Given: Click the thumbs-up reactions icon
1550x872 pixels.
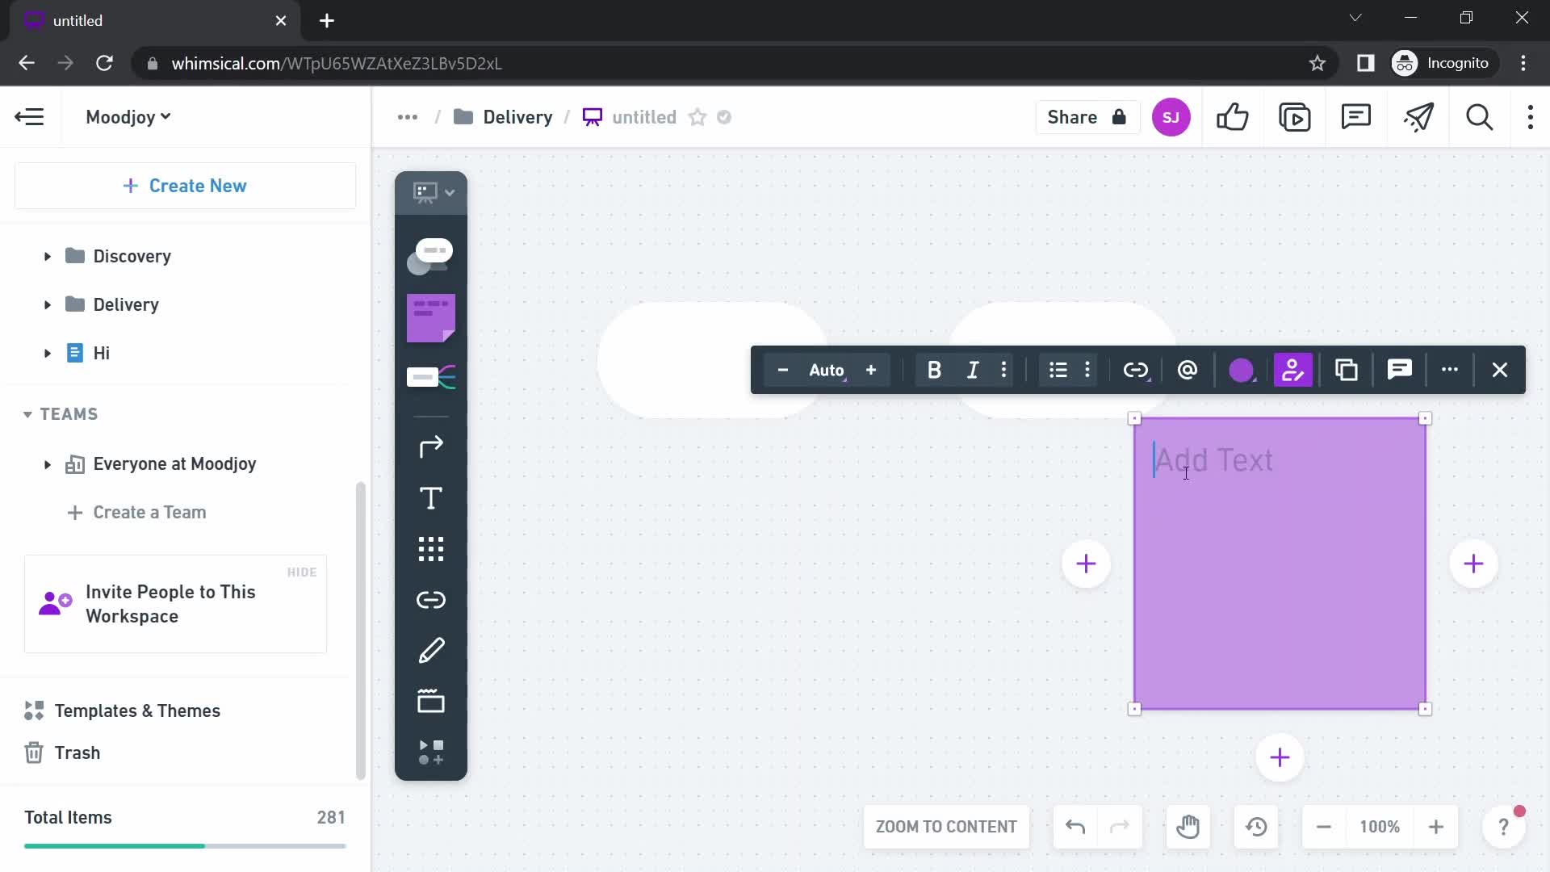Looking at the screenshot, I should click(x=1233, y=117).
